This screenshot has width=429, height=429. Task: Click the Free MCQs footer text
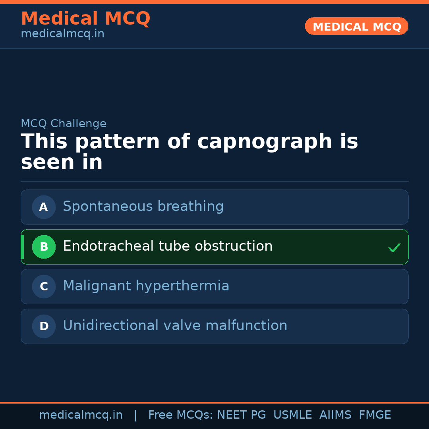(181, 415)
